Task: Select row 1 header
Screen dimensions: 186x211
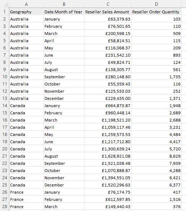Action: (5, 12)
